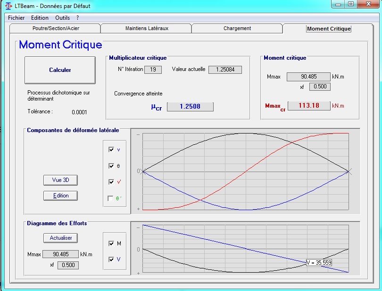Click the LTBeam application icon in title bar
The width and height of the screenshot is (382, 291).
pos(8,6)
